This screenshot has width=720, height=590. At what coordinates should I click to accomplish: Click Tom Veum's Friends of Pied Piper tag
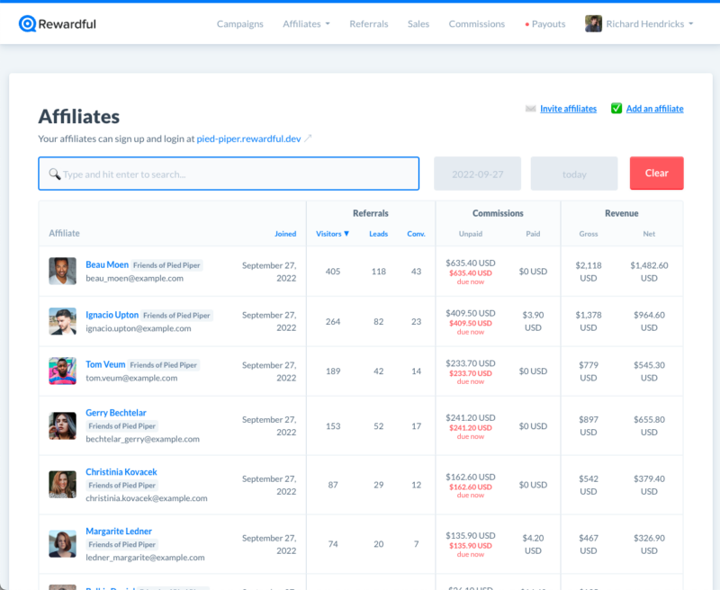[x=164, y=365]
